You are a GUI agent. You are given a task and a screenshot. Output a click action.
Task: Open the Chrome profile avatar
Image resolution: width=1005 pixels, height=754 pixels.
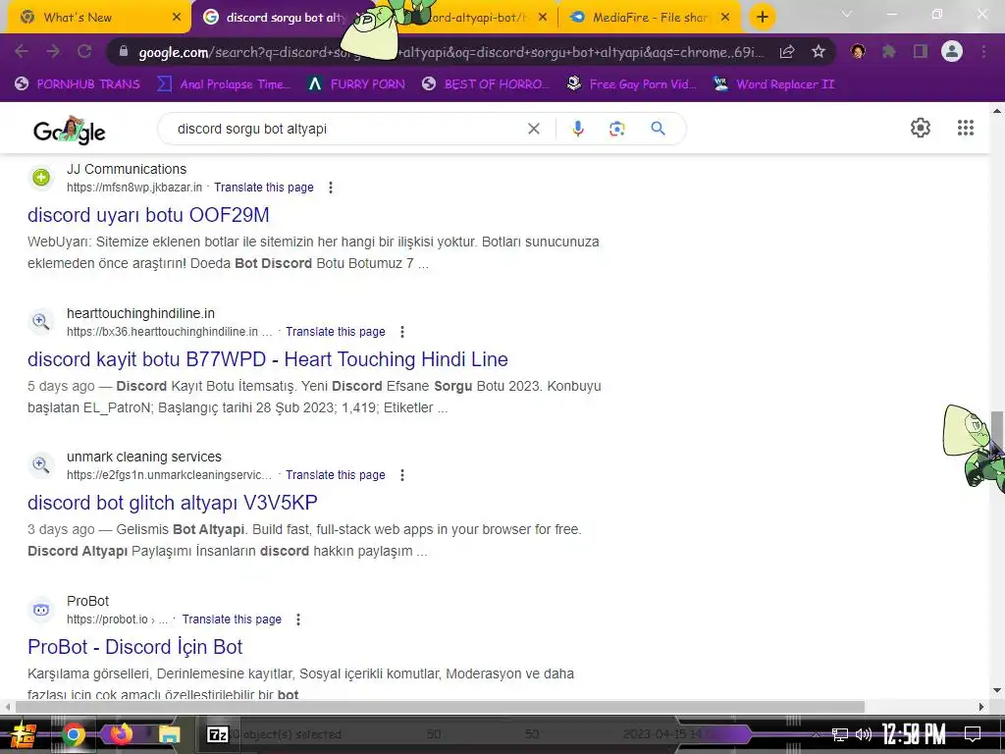click(x=952, y=51)
